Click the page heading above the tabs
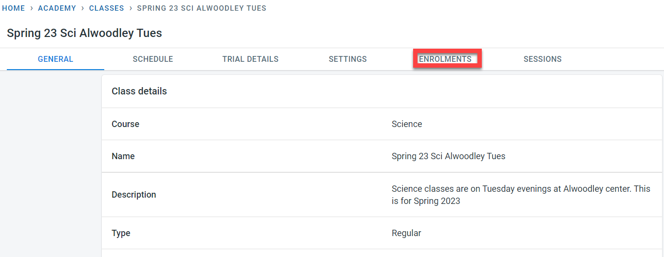 [84, 33]
